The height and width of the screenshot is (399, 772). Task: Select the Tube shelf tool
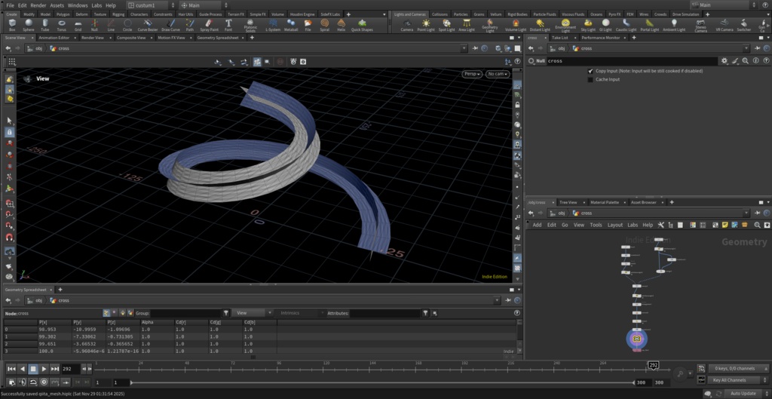(44, 25)
